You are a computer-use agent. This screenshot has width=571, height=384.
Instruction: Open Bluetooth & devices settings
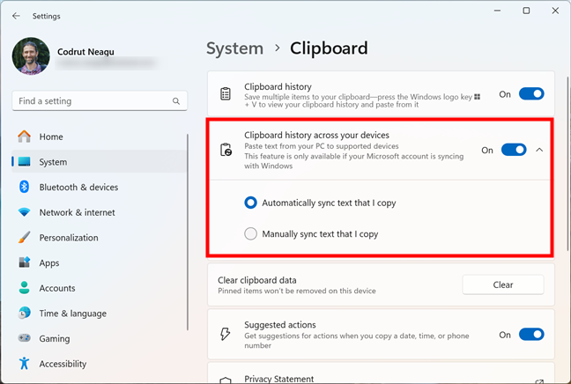[100, 187]
